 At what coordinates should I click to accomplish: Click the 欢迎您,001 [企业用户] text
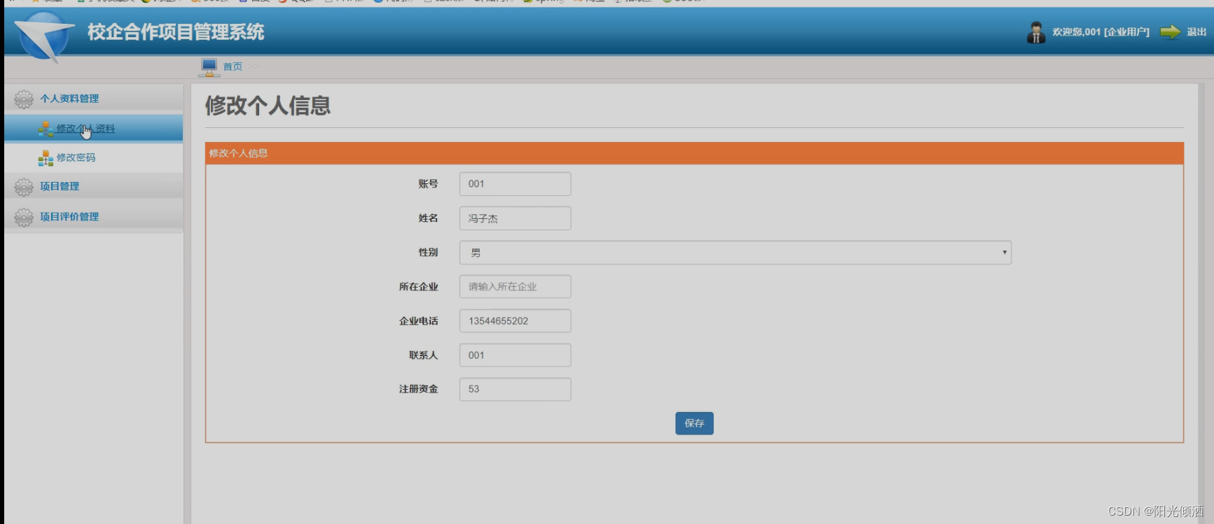[1101, 32]
